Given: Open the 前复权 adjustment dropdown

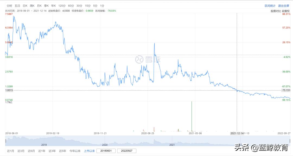Looking at the screenshot, I should [286, 11].
